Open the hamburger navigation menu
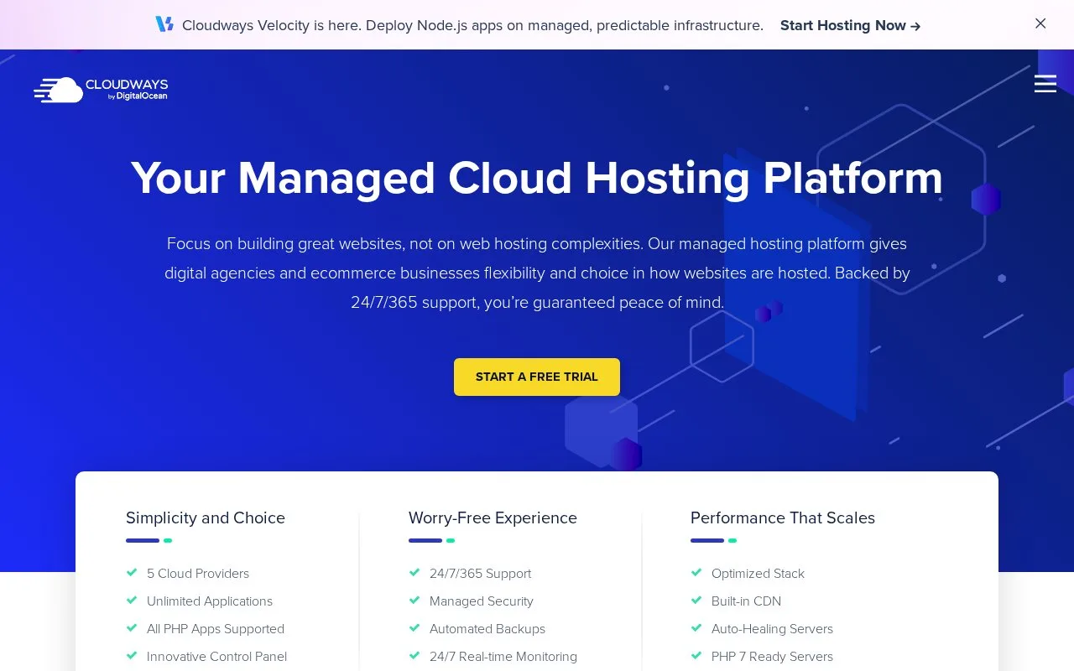Viewport: 1074px width, 671px height. (1045, 84)
